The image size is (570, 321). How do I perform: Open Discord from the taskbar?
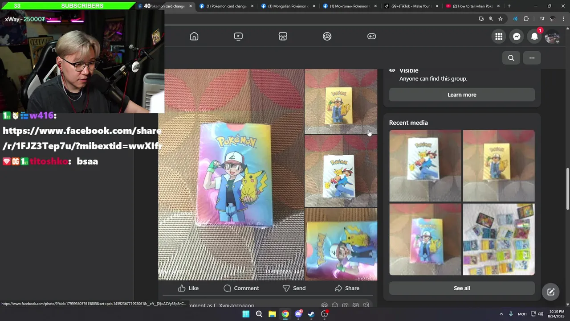[298, 314]
